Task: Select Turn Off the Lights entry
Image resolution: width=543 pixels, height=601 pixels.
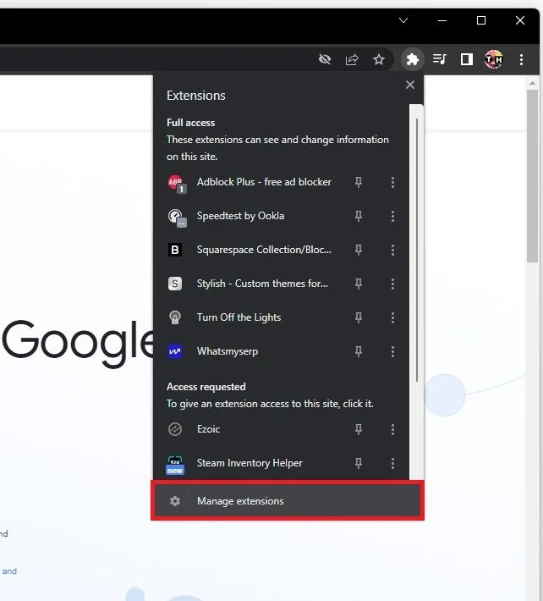Action: click(x=239, y=317)
